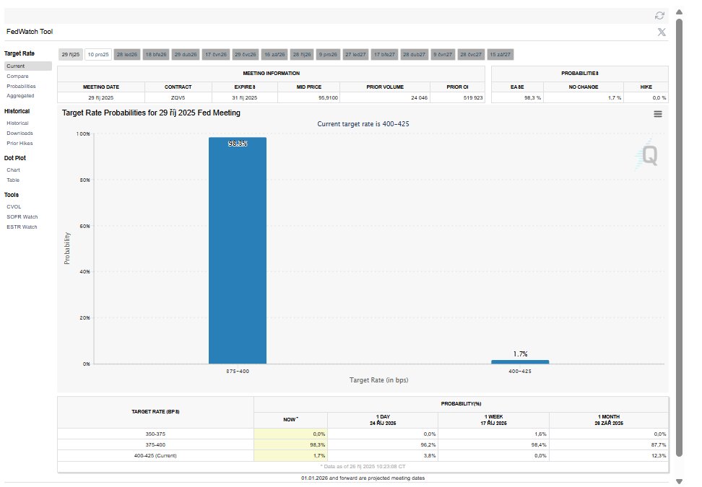702x487 pixels.
Task: Click the 375-400 bar in chart
Action: [x=238, y=250]
